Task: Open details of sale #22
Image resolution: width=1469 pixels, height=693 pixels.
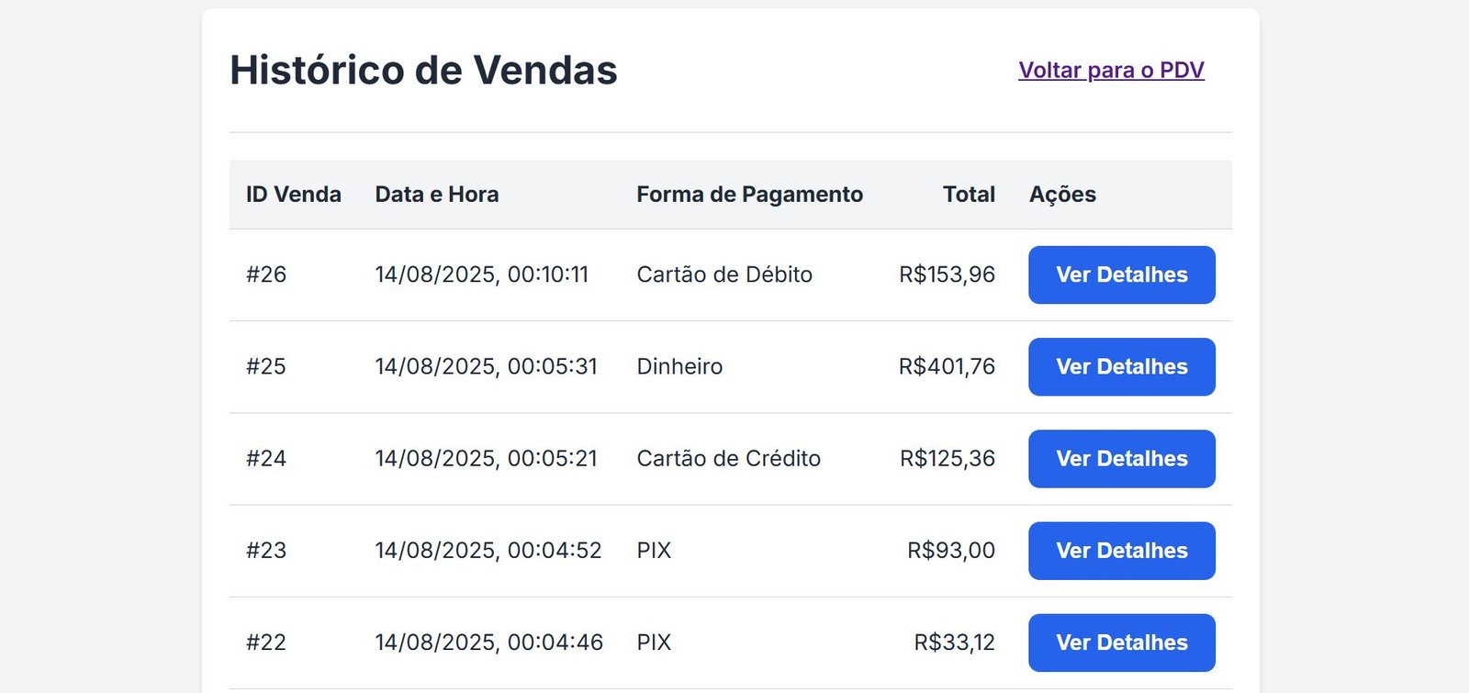Action: (x=1121, y=642)
